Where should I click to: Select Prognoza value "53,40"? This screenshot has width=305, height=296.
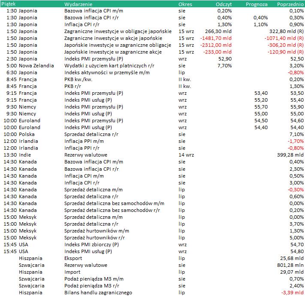click(261, 93)
